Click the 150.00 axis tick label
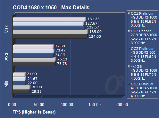 pos(95,105)
